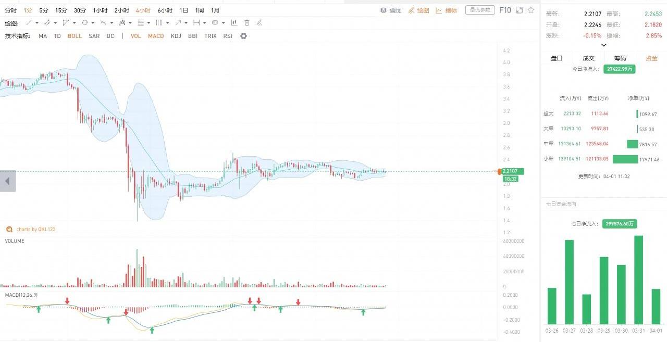Switch to the 成交 tab
This screenshot has height=342, width=667.
[588, 58]
